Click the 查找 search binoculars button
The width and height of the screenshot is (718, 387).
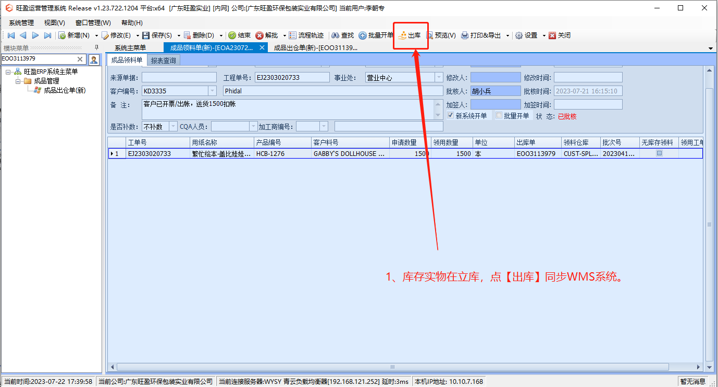pos(343,35)
